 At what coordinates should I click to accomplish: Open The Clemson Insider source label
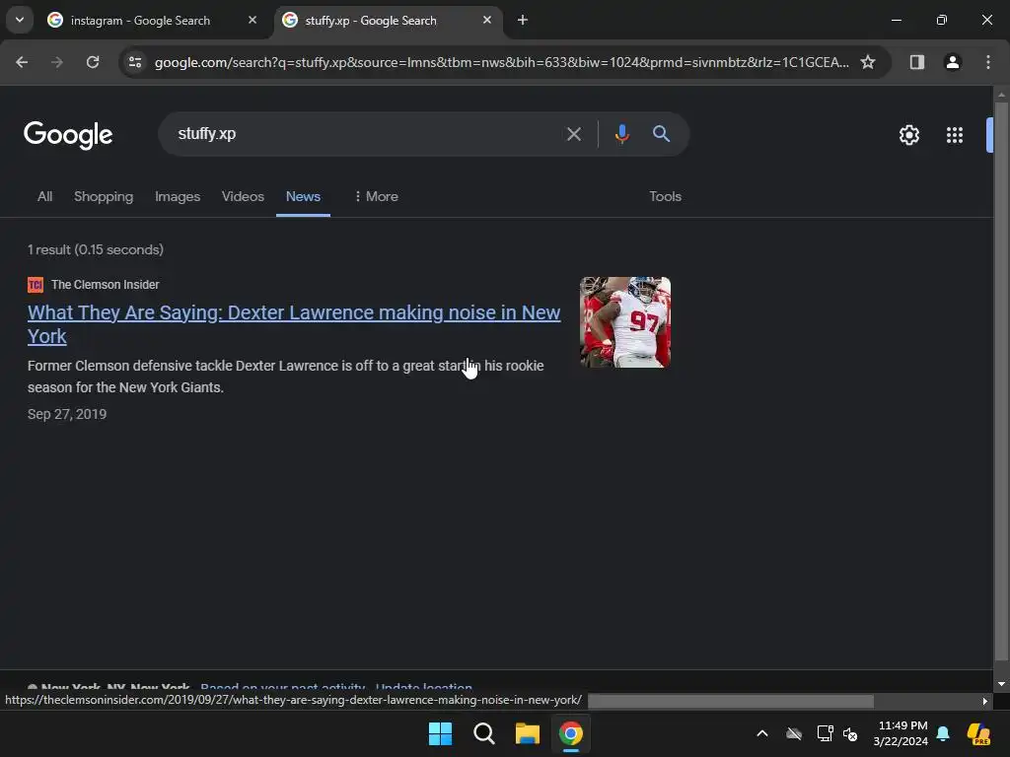pyautogui.click(x=94, y=285)
